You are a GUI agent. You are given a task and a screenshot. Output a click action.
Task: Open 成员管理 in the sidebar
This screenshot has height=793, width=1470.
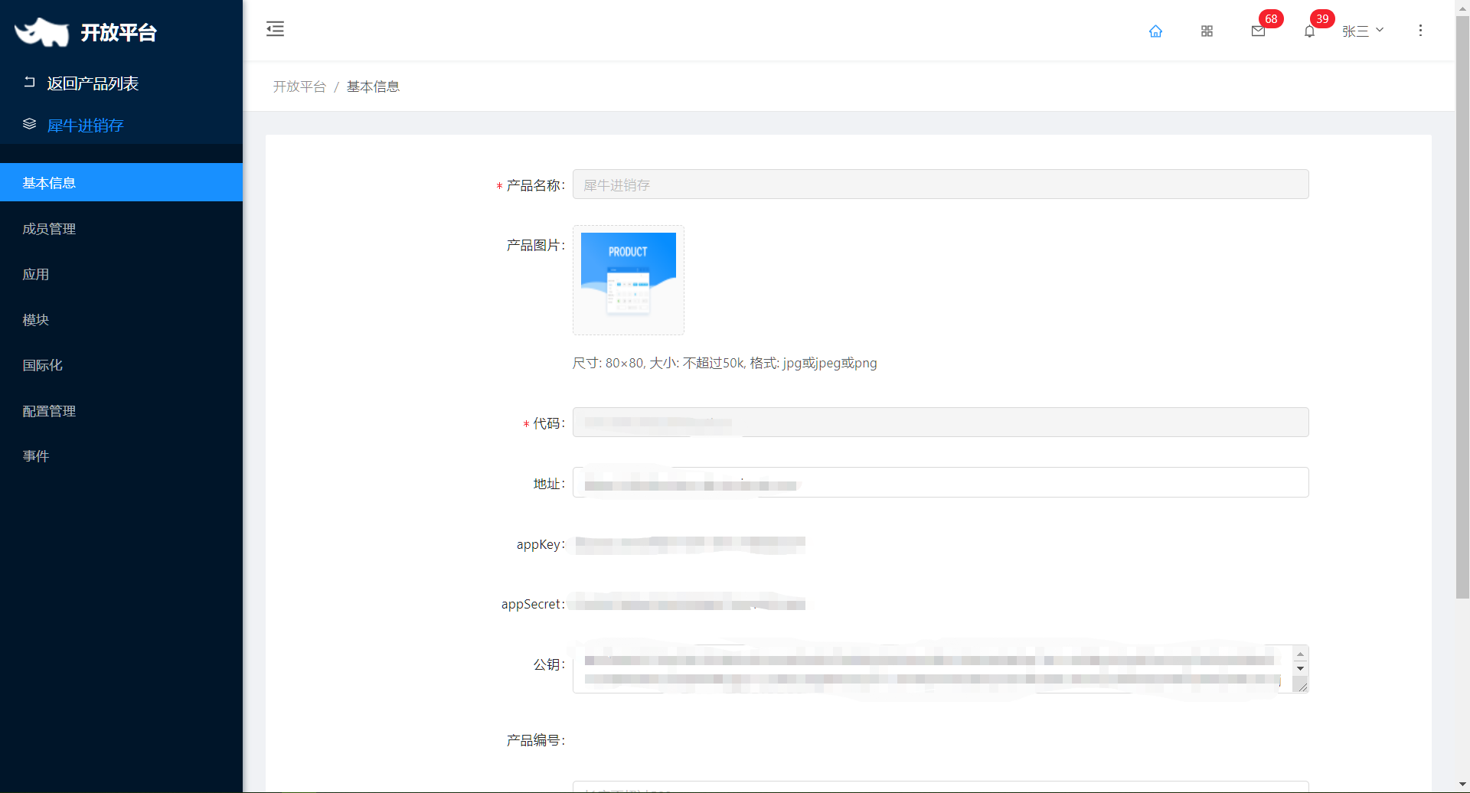pyautogui.click(x=121, y=228)
